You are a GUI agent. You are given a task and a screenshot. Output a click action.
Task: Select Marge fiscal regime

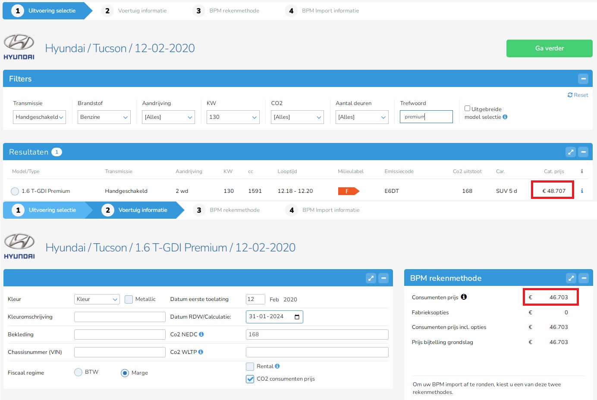click(125, 373)
